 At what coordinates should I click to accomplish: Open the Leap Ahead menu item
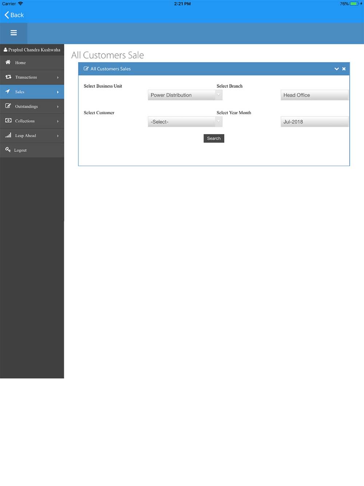coord(32,136)
